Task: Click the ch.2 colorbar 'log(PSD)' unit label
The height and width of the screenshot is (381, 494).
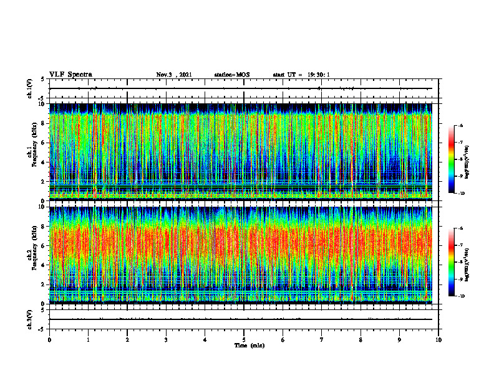Action: coord(467,265)
